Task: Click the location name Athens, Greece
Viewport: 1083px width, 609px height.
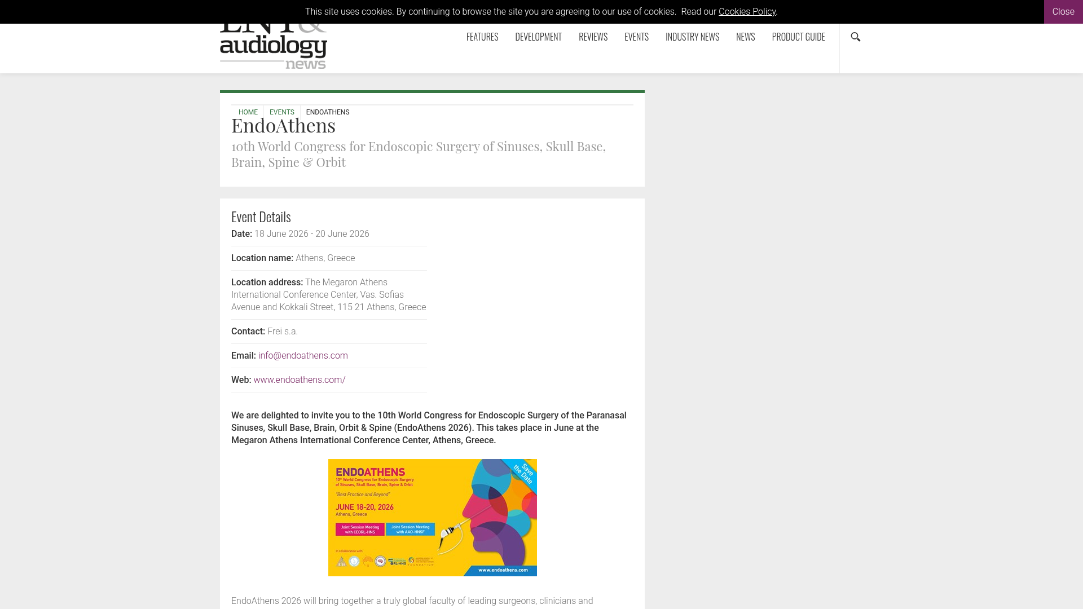Action: (325, 258)
